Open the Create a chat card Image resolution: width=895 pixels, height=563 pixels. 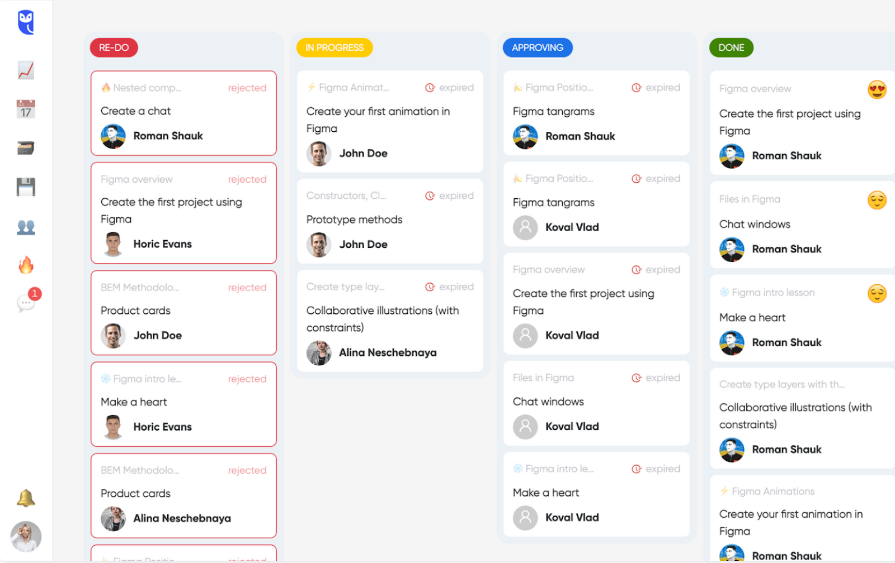pos(183,113)
